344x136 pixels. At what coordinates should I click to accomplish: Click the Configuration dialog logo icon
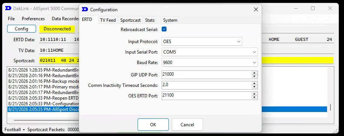pos(85,9)
